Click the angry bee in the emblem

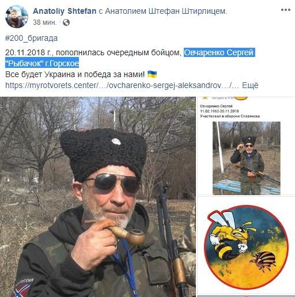[x=230, y=234]
